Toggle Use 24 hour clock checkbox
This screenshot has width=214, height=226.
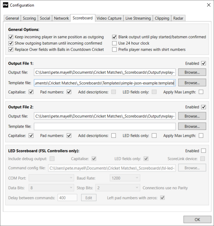115,43
